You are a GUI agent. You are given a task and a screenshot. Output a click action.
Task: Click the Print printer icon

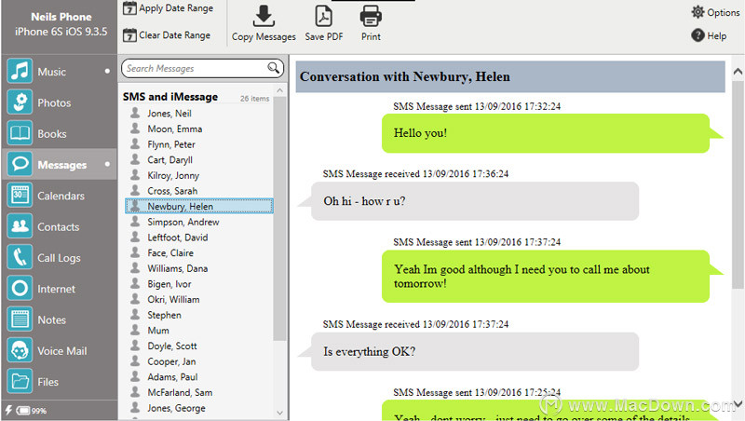point(371,16)
